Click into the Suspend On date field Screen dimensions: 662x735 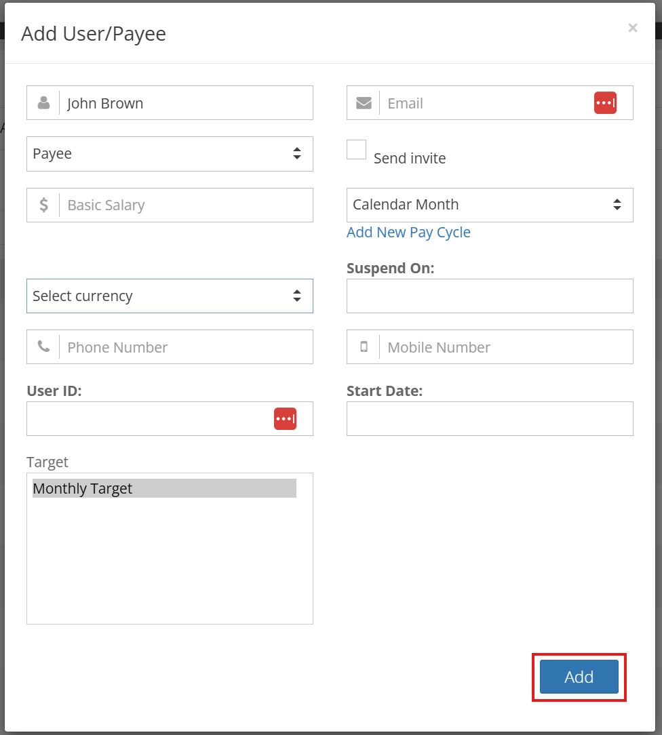pos(490,296)
